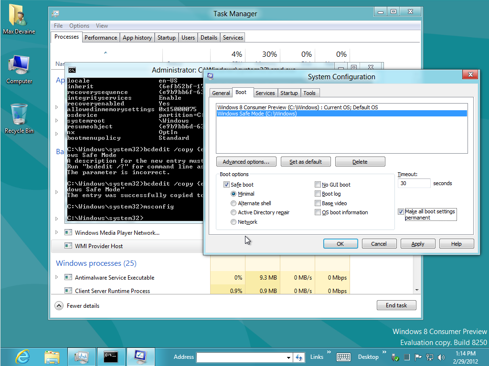Screen dimensions: 489x366
Task: Open the Boot tab
Action: click(241, 92)
